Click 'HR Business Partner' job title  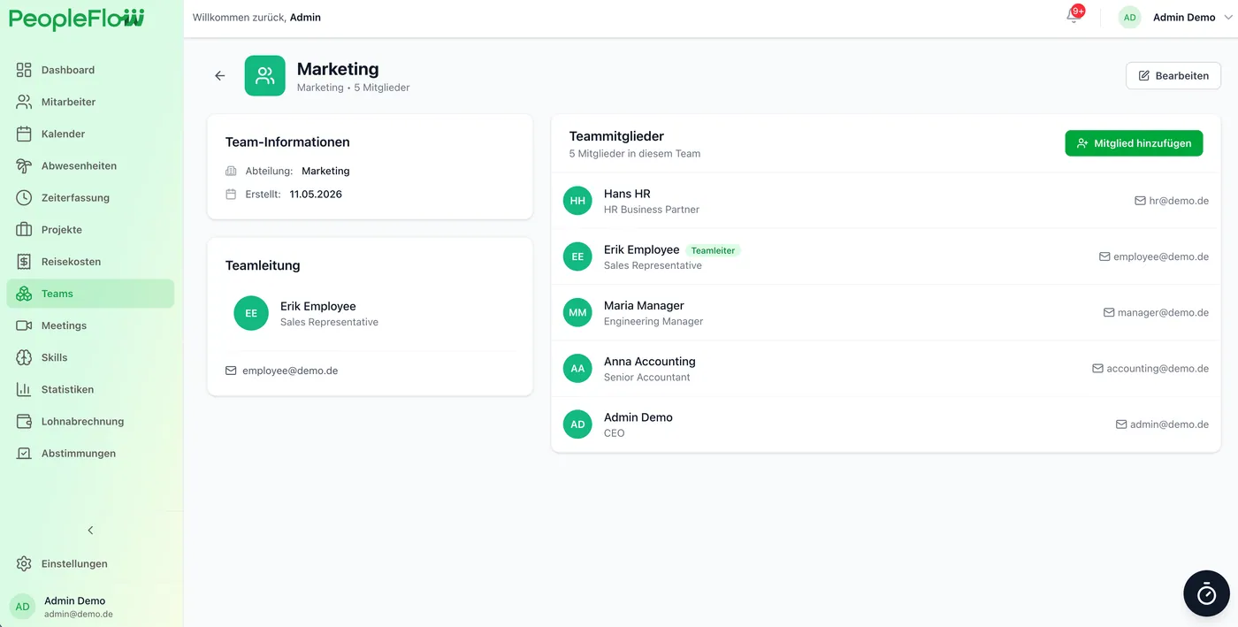(x=652, y=210)
